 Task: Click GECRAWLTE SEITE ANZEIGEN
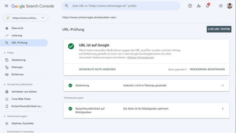point(97,69)
